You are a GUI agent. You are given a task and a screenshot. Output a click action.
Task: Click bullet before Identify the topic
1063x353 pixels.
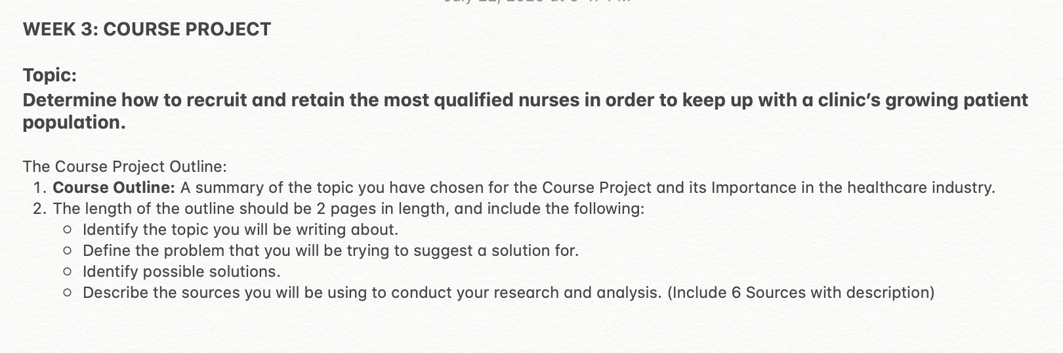click(x=67, y=230)
